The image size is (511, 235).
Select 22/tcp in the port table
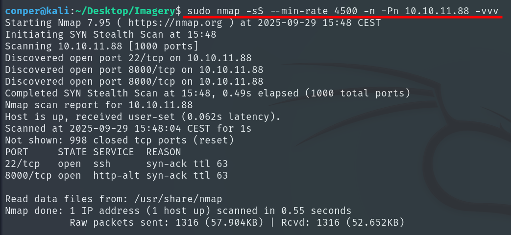tap(23, 164)
